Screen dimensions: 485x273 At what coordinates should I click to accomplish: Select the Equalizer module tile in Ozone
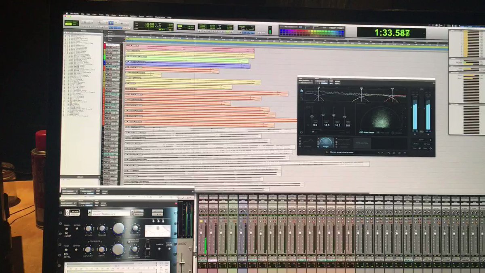point(308,142)
